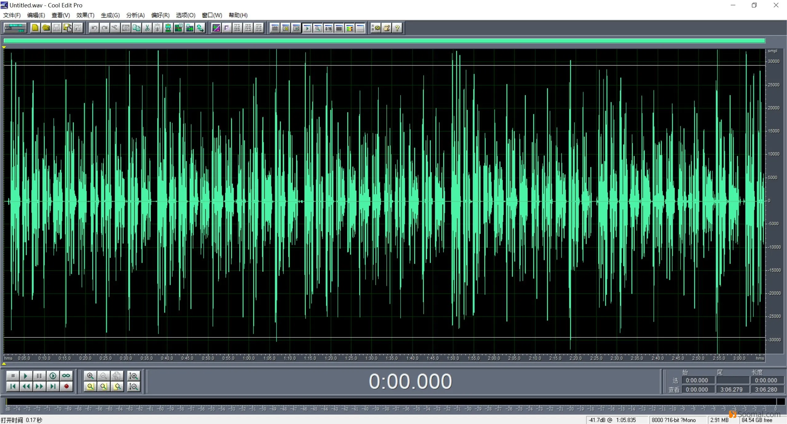
Task: Click the Mix Paste green icon
Action: pos(168,28)
